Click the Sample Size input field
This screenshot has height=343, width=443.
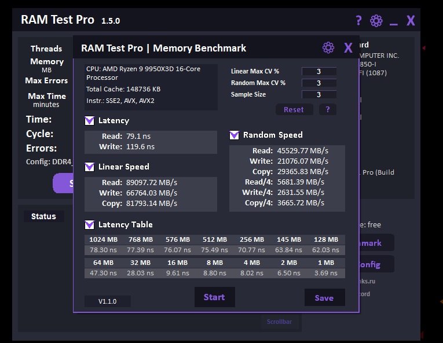click(x=318, y=95)
